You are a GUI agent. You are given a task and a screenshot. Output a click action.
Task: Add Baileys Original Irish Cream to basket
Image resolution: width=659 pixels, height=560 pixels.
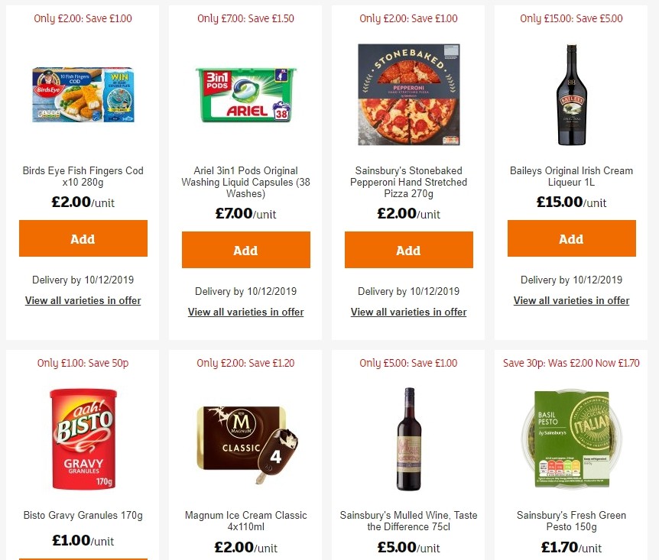pyautogui.click(x=571, y=238)
